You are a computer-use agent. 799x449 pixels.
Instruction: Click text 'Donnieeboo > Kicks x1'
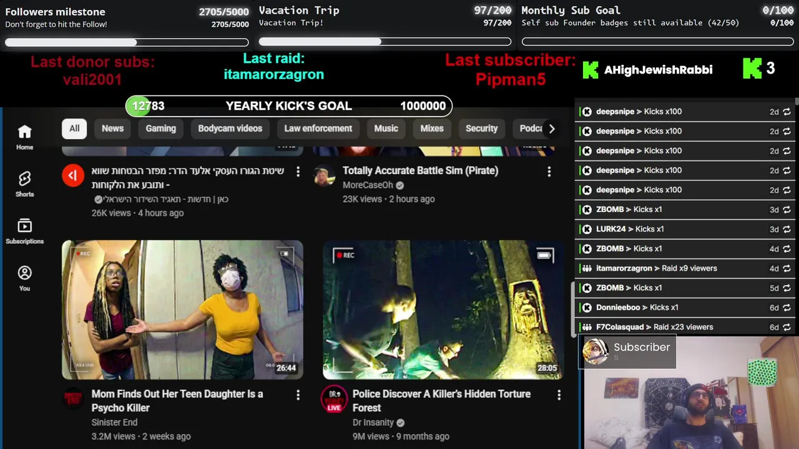pyautogui.click(x=637, y=307)
